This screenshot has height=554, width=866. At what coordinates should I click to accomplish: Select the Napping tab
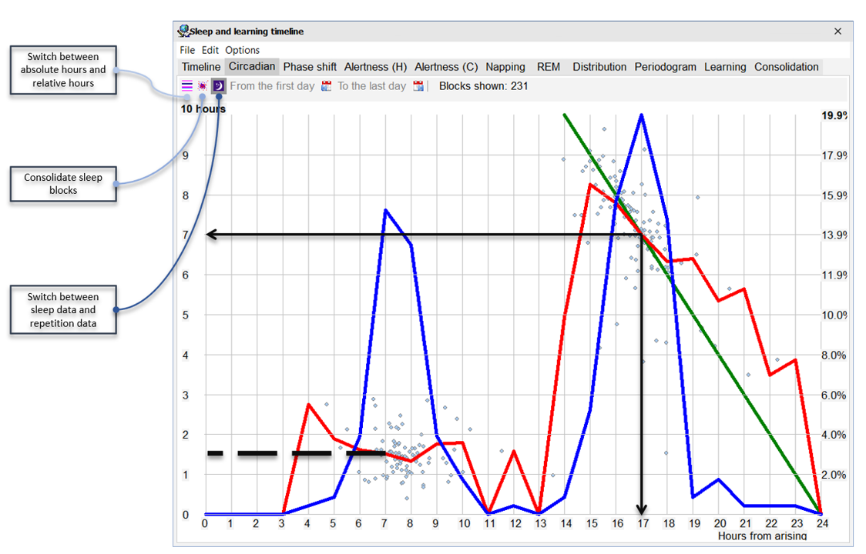pyautogui.click(x=505, y=67)
